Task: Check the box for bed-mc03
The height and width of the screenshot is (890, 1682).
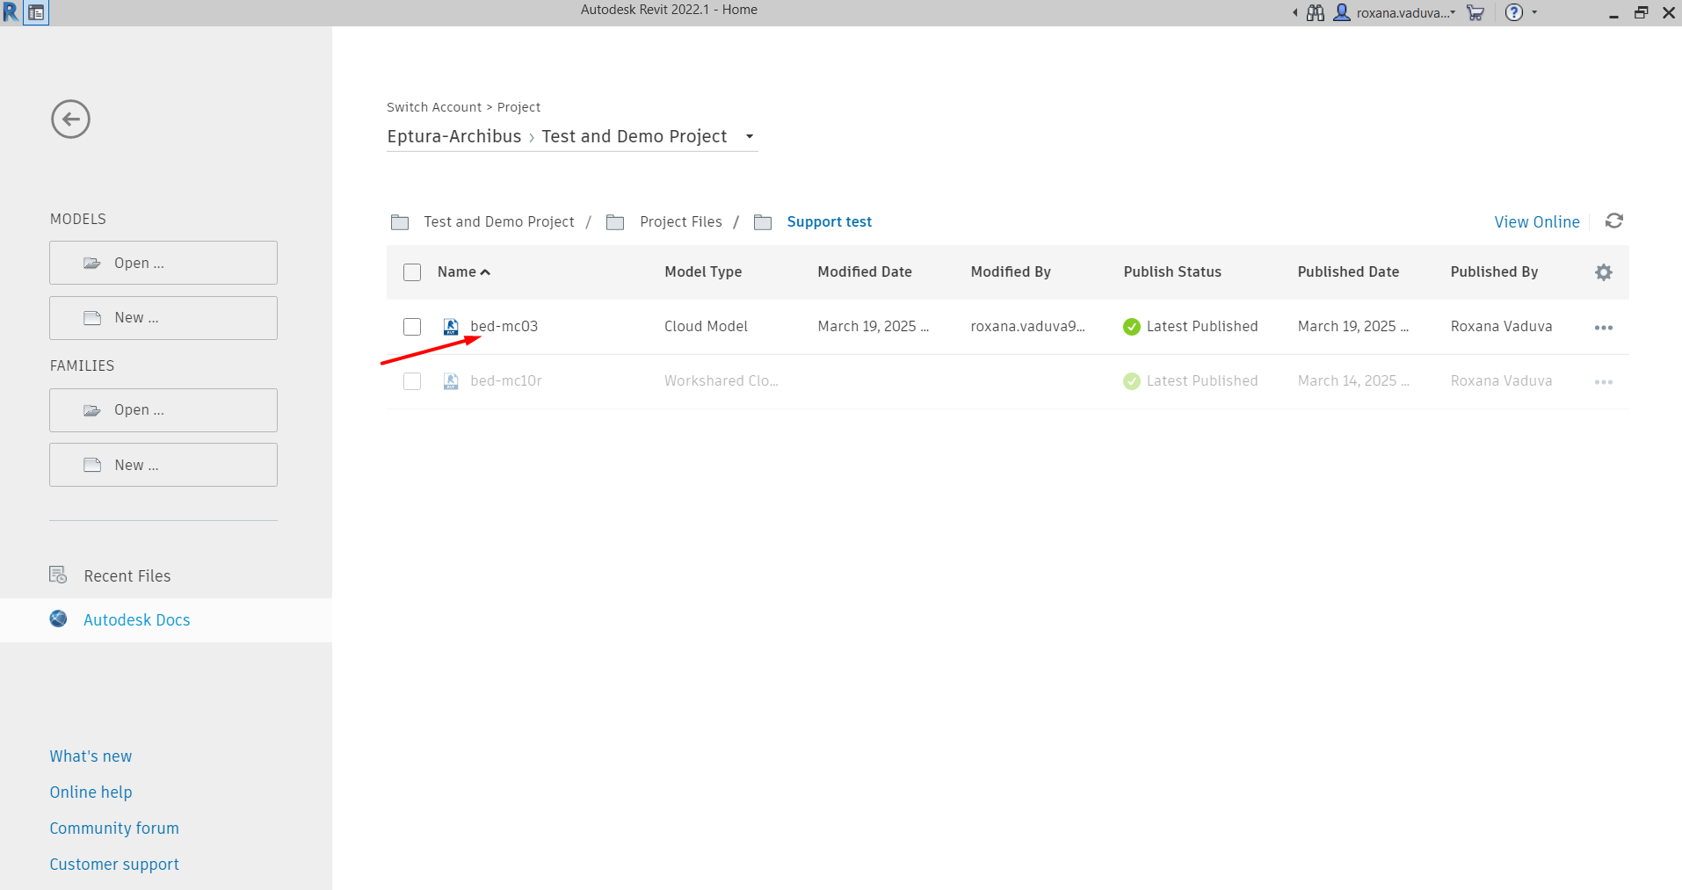Action: tap(412, 327)
